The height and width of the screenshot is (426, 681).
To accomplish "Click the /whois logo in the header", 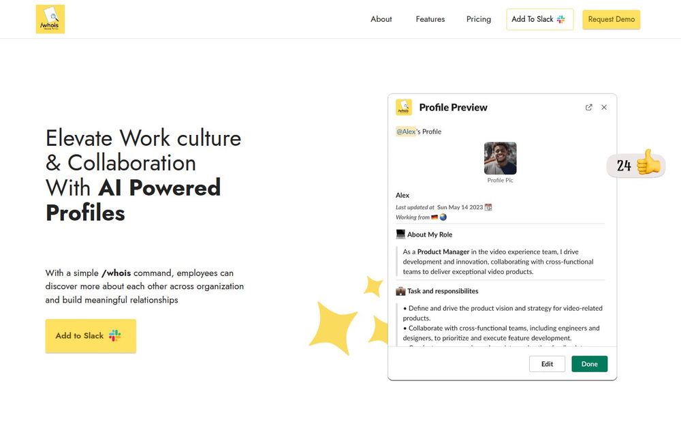I will (50, 19).
